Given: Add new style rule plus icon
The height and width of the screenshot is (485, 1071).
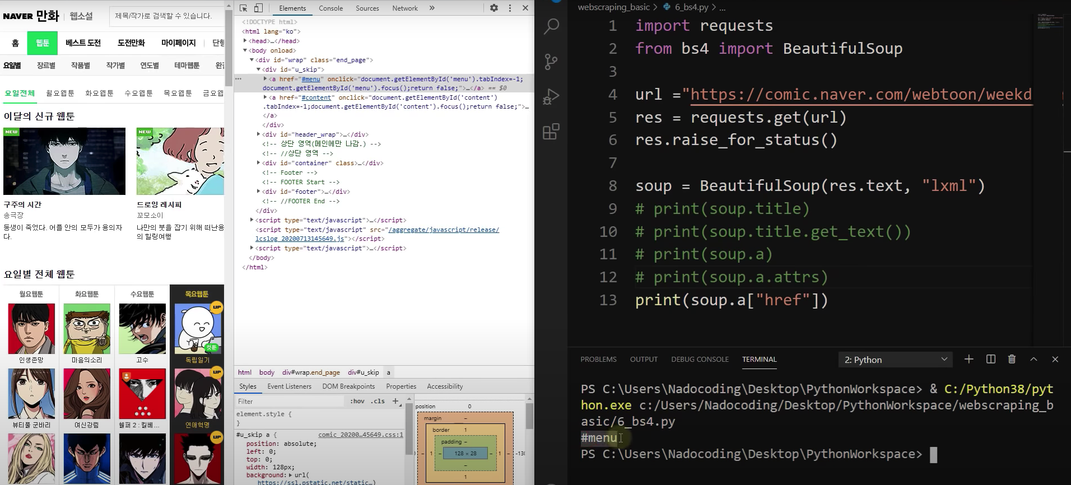Looking at the screenshot, I should [x=395, y=401].
